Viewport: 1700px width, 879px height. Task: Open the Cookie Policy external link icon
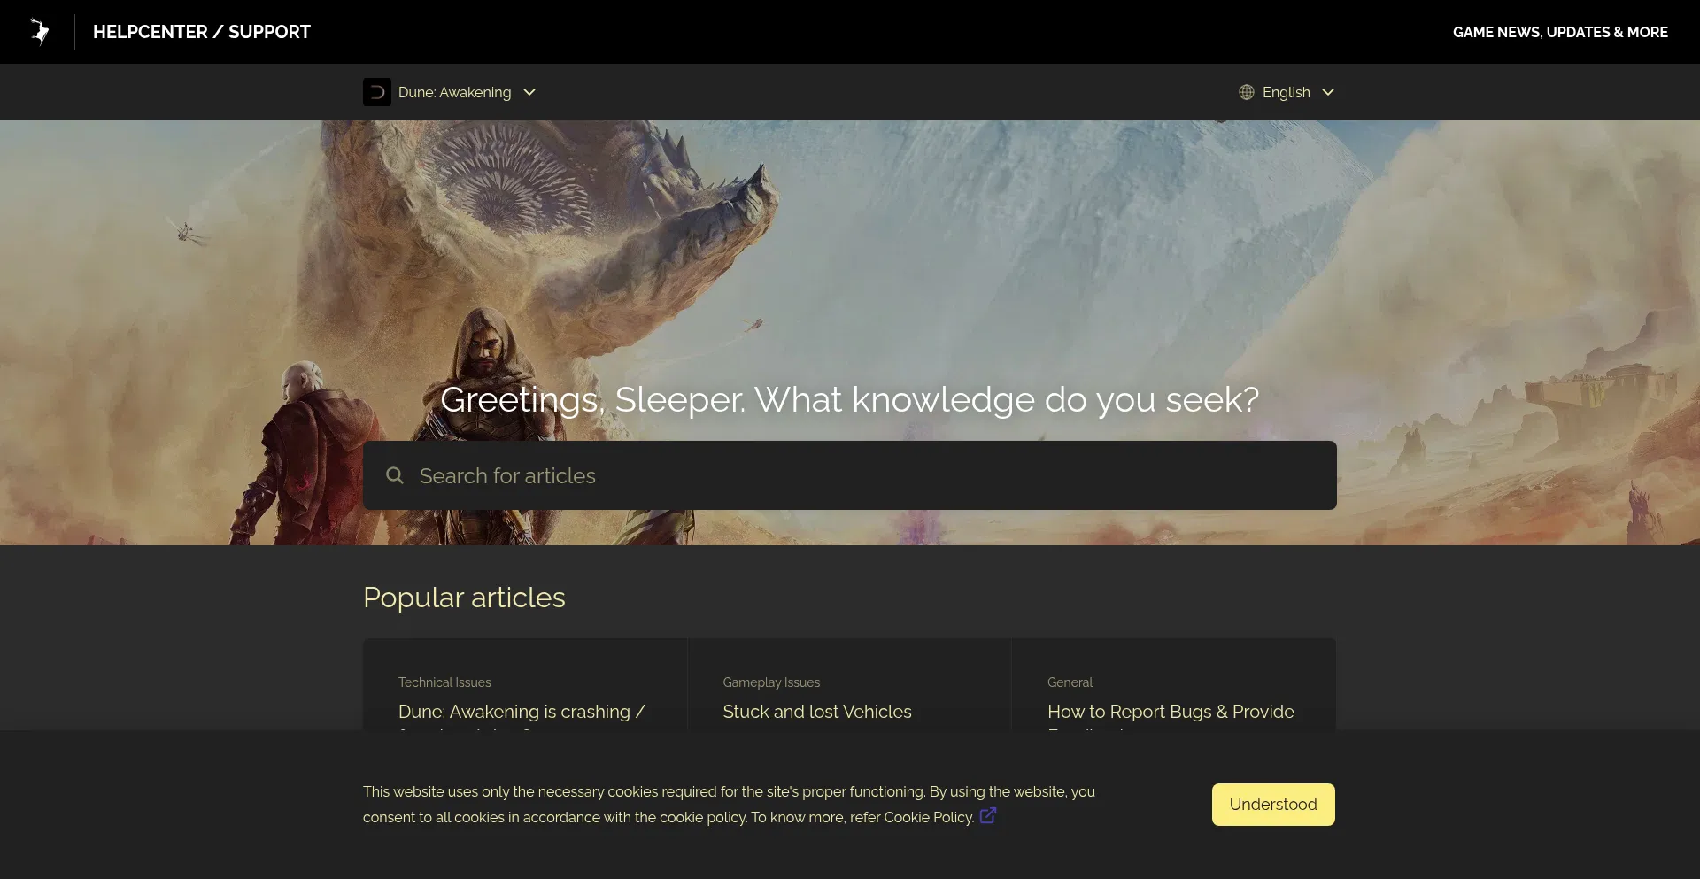point(988,816)
